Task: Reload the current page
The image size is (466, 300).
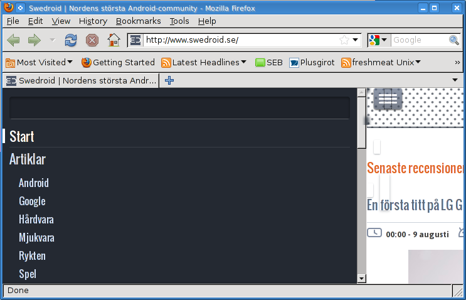Action: (x=71, y=40)
